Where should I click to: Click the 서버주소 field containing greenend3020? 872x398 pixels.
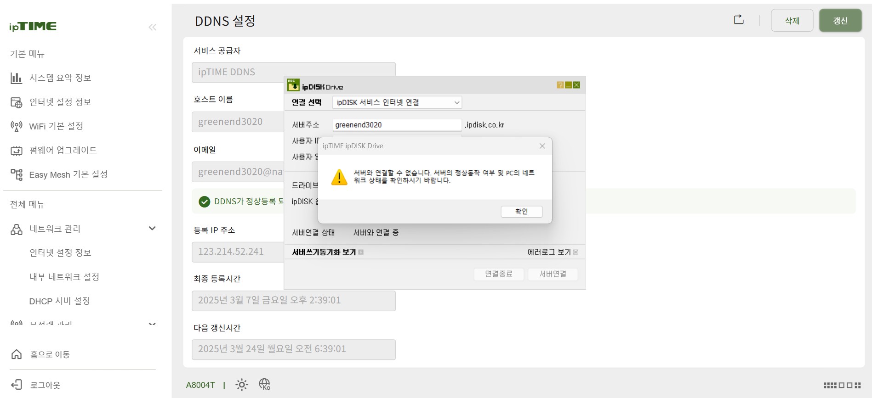coord(397,125)
